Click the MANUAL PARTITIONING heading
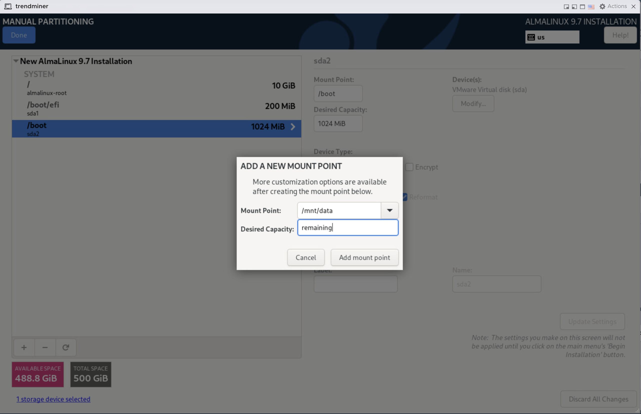 click(x=48, y=21)
